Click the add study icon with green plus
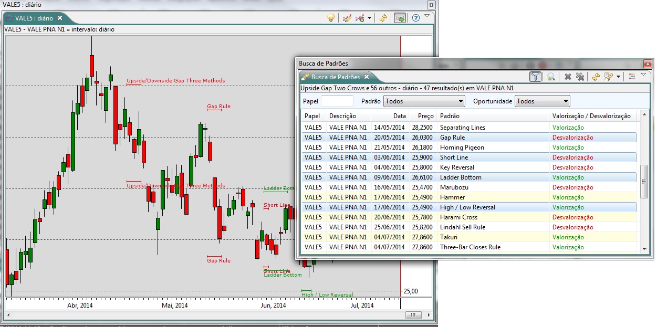Image resolution: width=657 pixels, height=327 pixels. coord(360,18)
